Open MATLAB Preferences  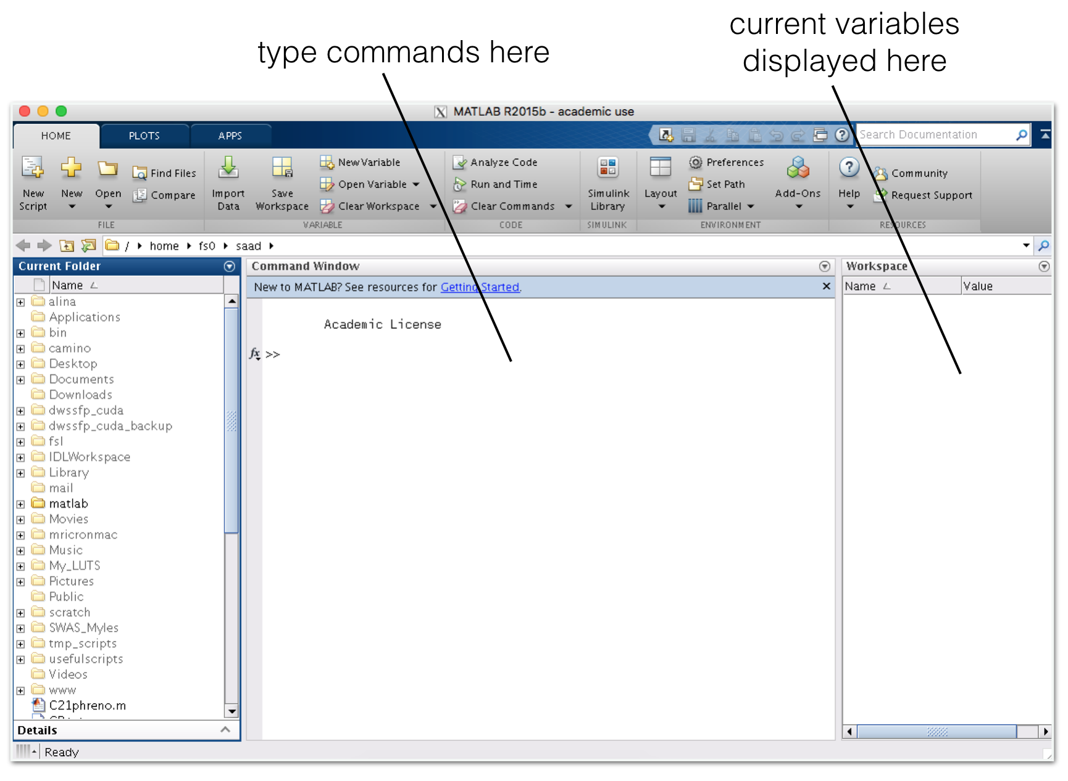click(727, 162)
